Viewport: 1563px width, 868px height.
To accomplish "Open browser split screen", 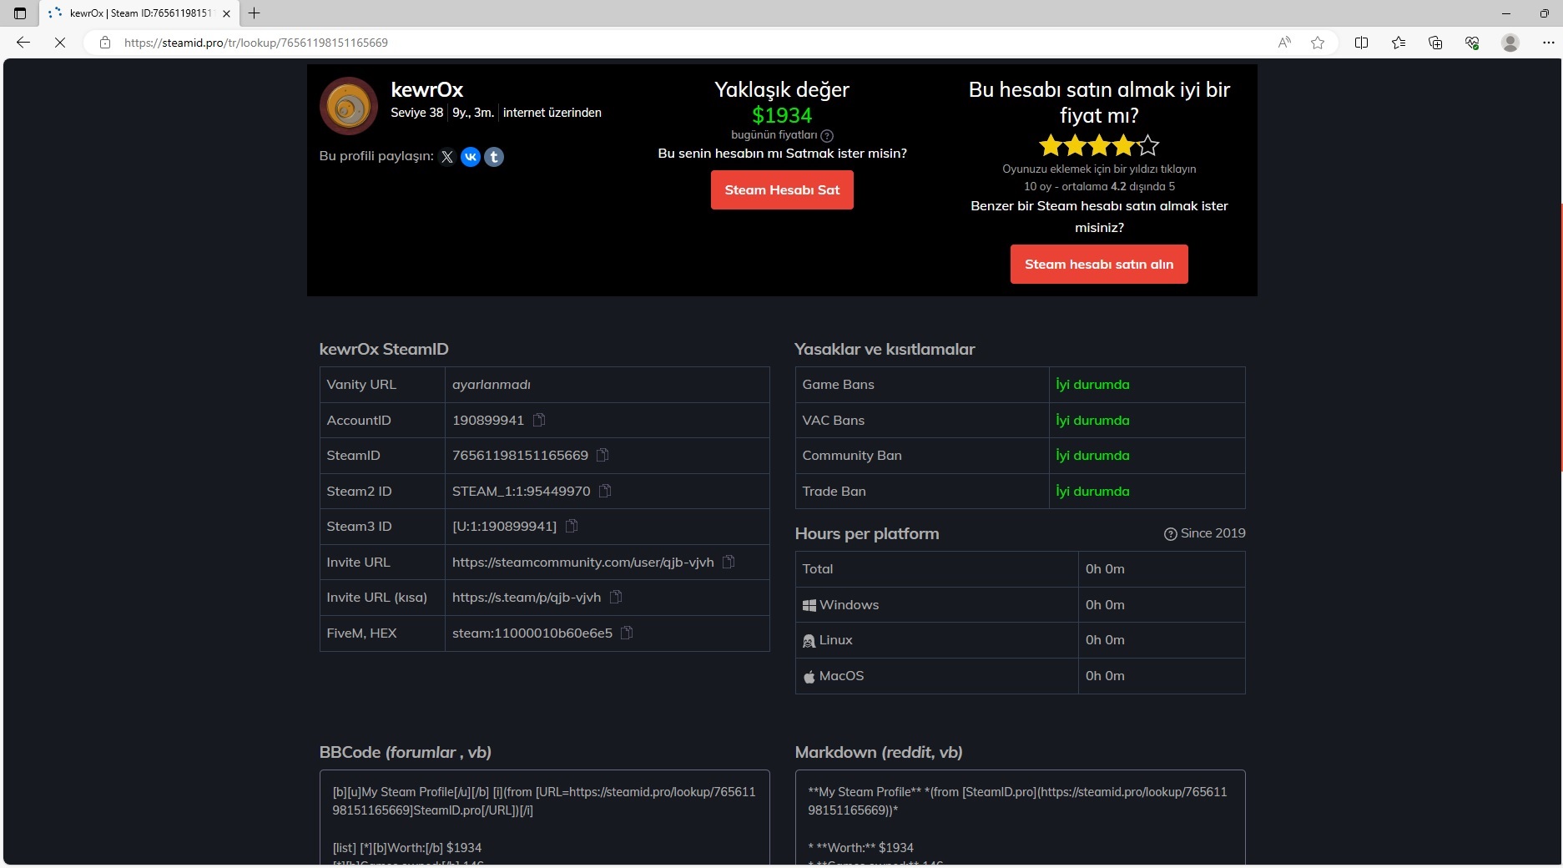I will tap(1361, 43).
